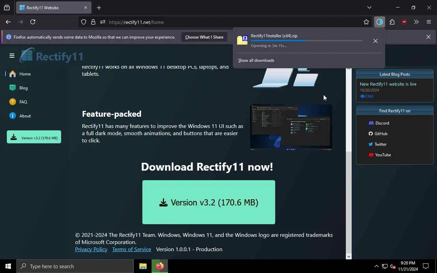This screenshot has height=273, width=437.
Task: Expand the list all tabs chevron
Action: 369,8
